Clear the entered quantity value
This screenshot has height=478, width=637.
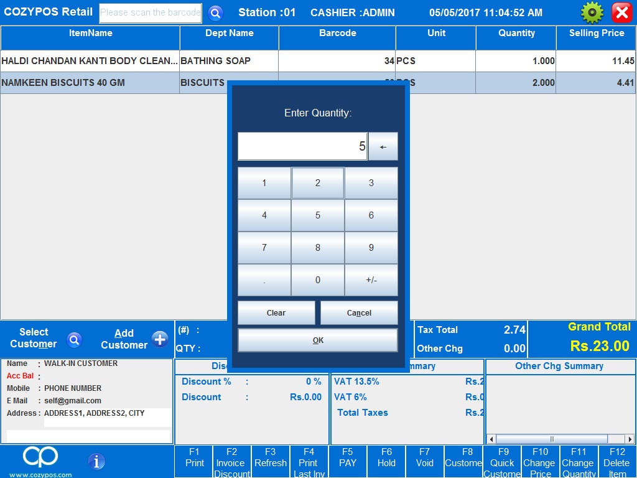point(276,313)
